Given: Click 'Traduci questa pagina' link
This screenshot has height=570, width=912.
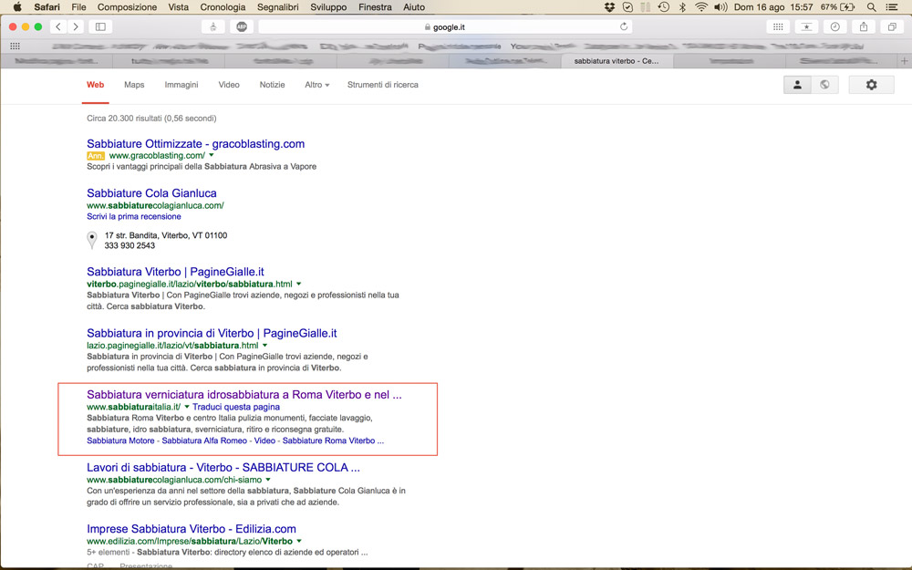Looking at the screenshot, I should 236,407.
